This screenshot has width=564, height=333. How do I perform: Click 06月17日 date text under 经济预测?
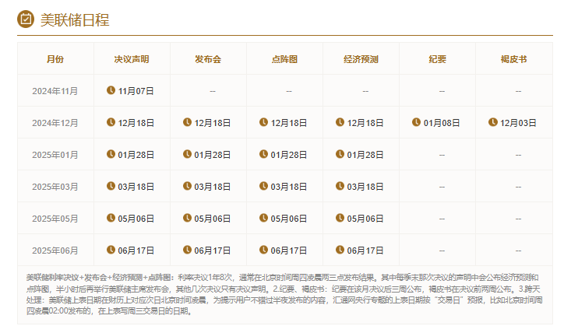365,251
